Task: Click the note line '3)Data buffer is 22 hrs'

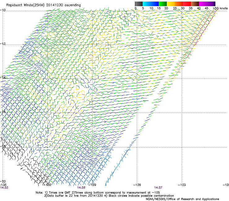Action: point(109,196)
